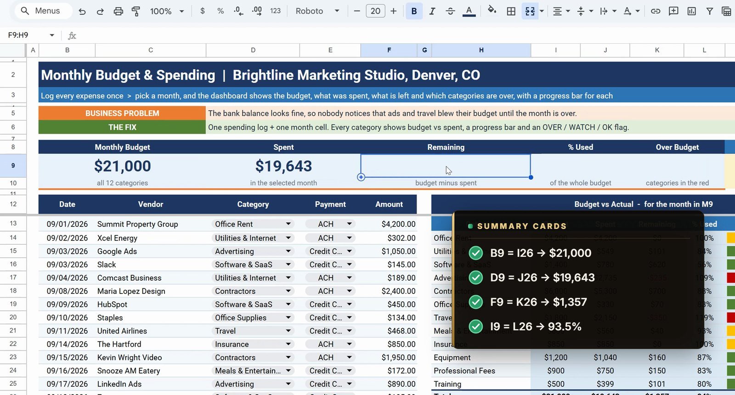Decrease decimal places icon
Viewport: 735px width, 395px height.
[x=238, y=11]
